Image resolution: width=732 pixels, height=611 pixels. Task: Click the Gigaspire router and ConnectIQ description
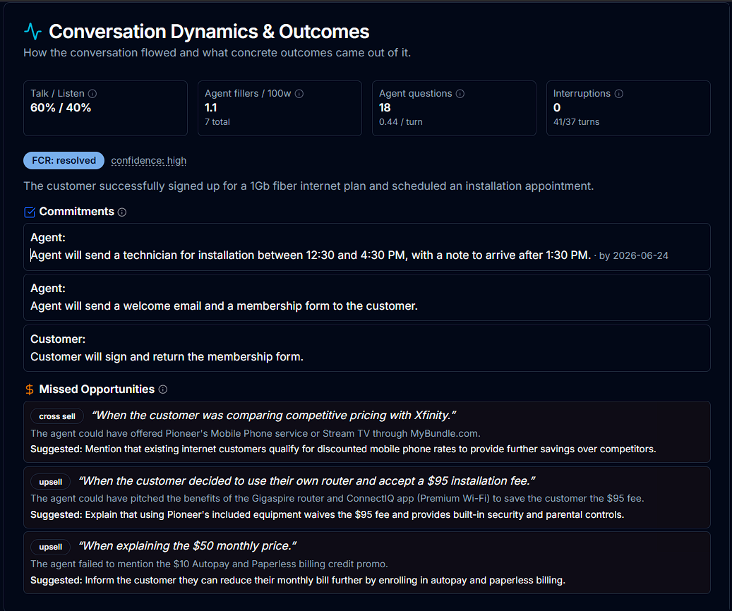point(337,499)
